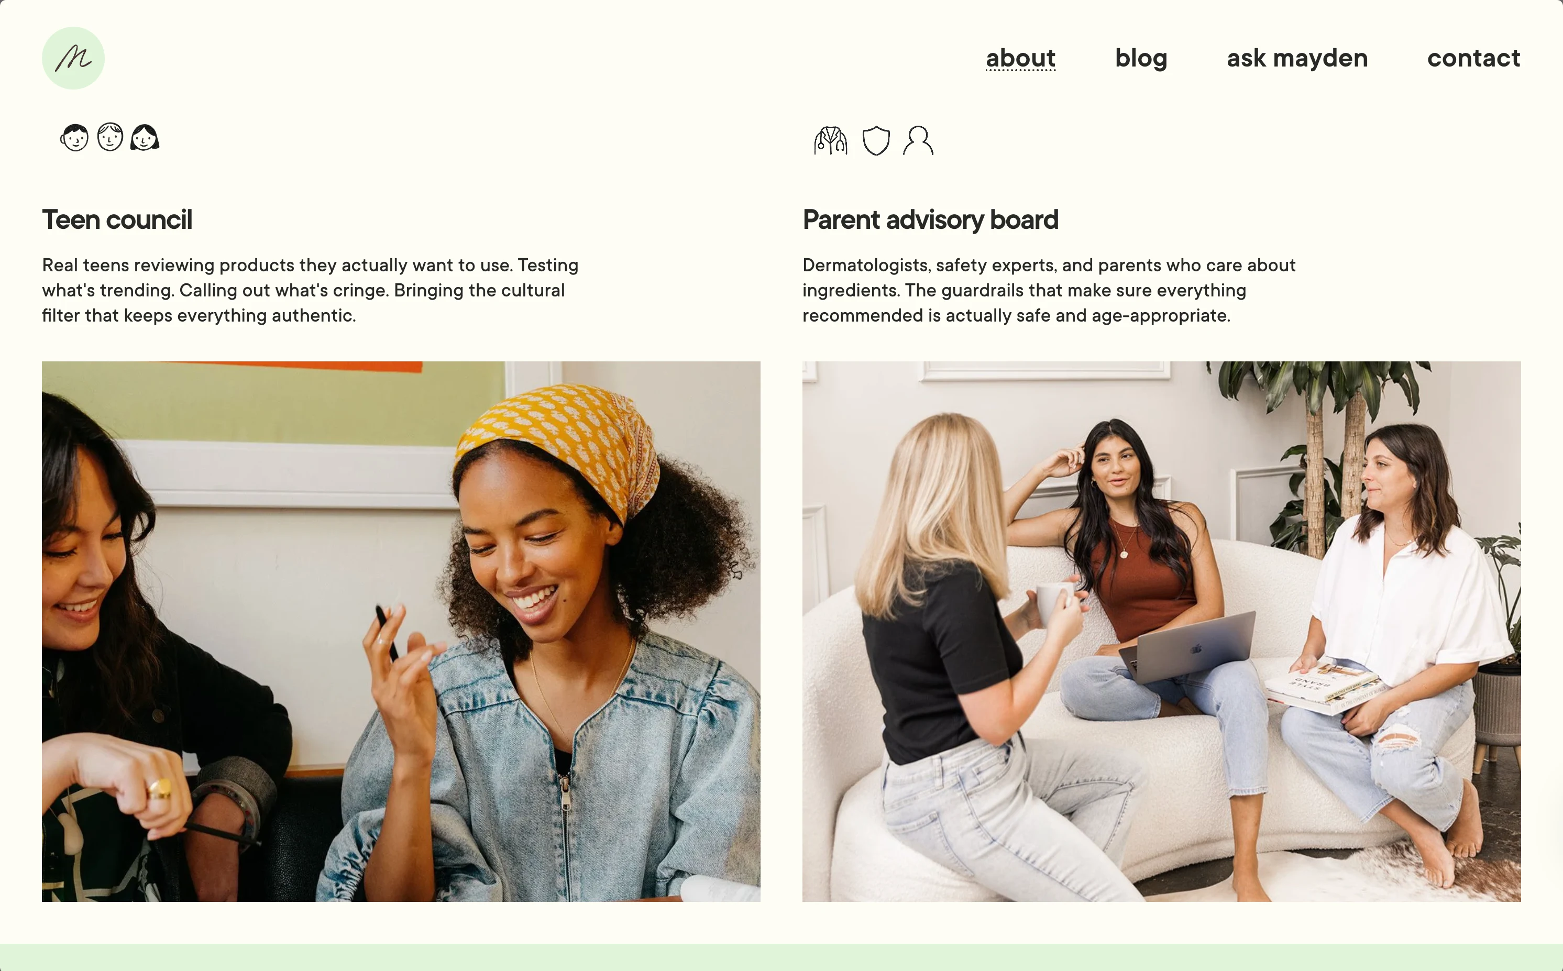
Task: Open the contact page
Action: pos(1474,58)
